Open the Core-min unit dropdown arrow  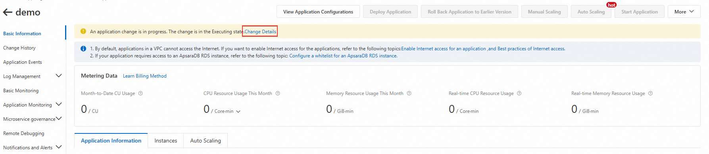coord(238,112)
